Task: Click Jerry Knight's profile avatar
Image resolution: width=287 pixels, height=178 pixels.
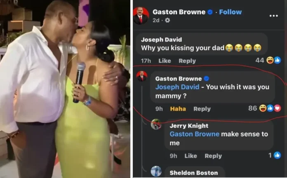Action: click(156, 124)
